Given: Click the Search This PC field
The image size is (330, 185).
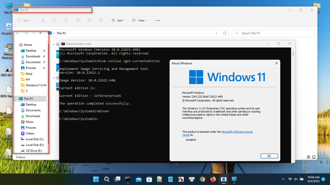Looking at the screenshot, I should coord(273,33).
